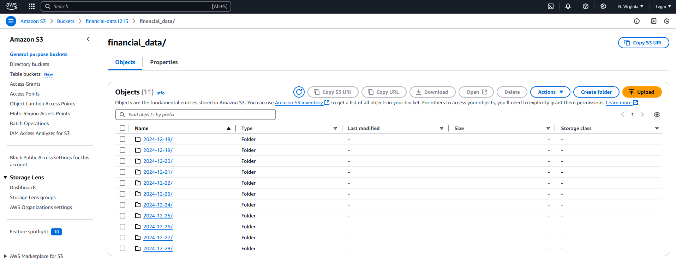The height and width of the screenshot is (265, 676).
Task: Click the Upload button
Action: pos(642,92)
